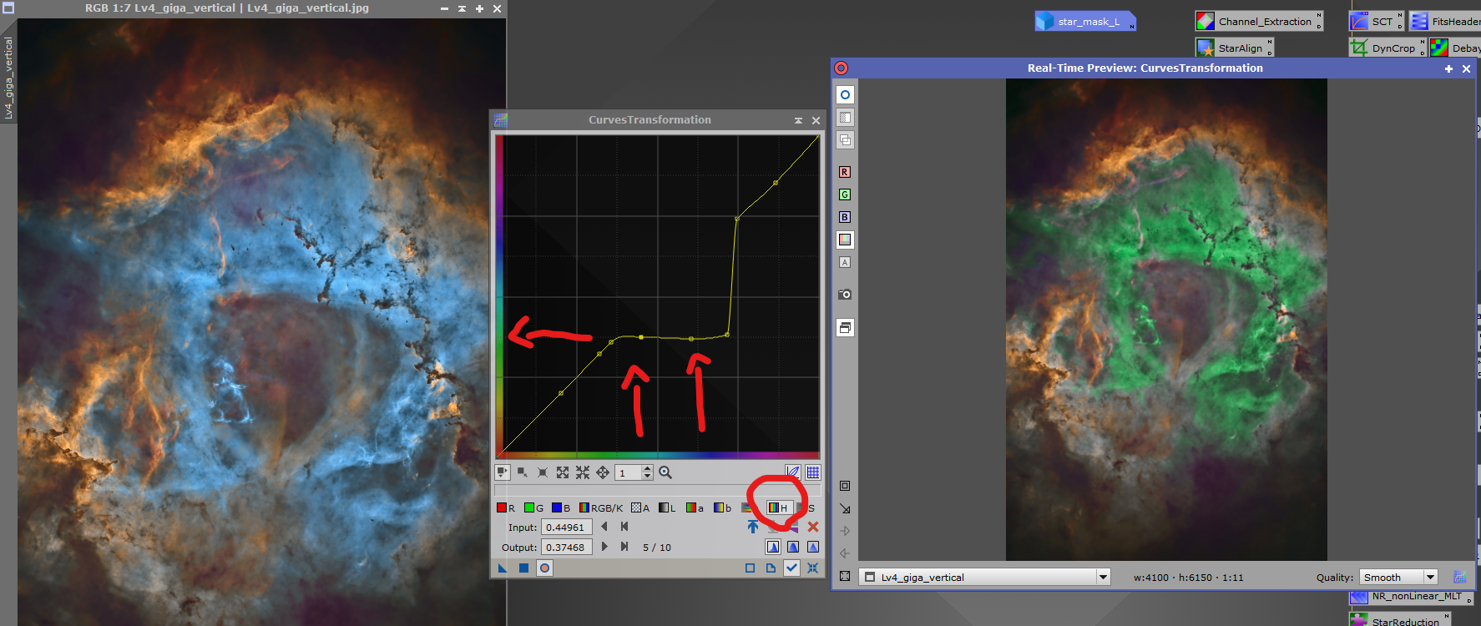
Task: Show red channel R in Real-Time Preview
Action: click(x=845, y=172)
